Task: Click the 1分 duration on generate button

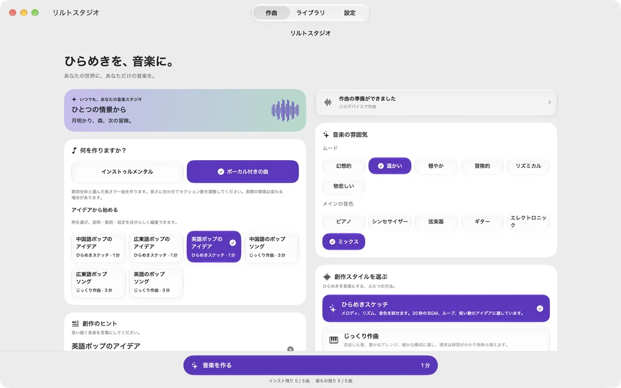Action: pyautogui.click(x=425, y=365)
